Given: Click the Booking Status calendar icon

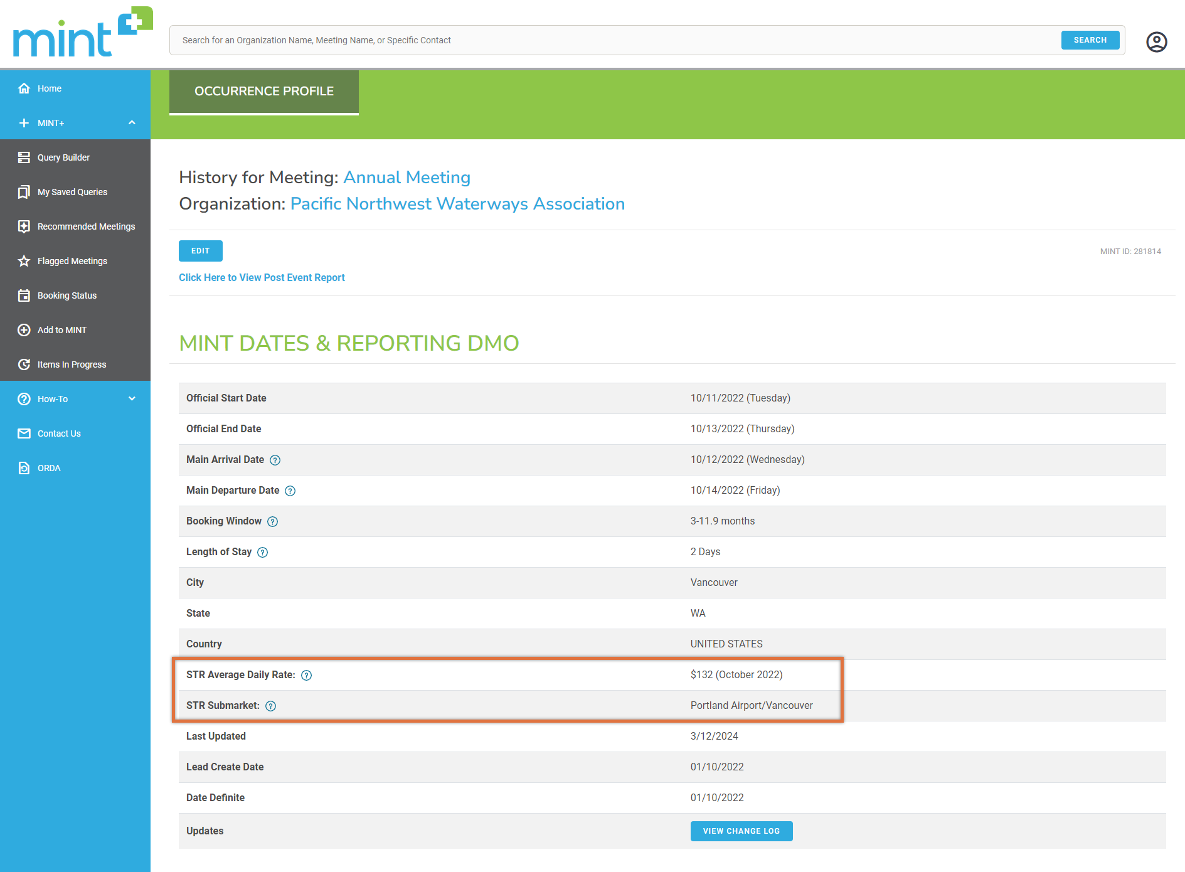Looking at the screenshot, I should 24,295.
